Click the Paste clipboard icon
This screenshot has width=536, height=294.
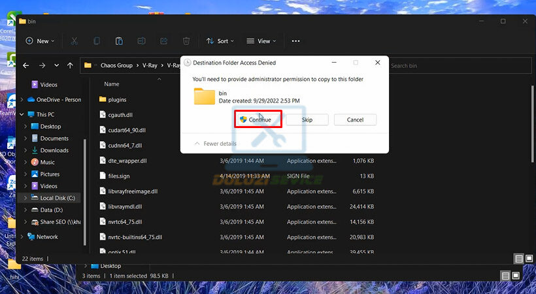click(119, 41)
